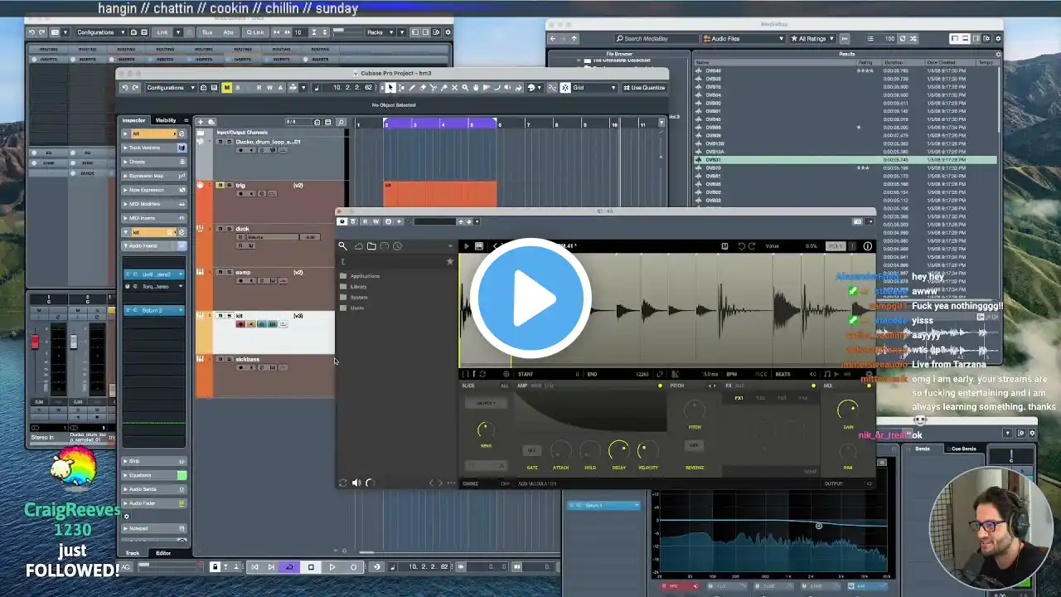This screenshot has height=597, width=1061.
Task: Open the Configurations dropdown in Cubase toolbar
Action: pyautogui.click(x=170, y=88)
